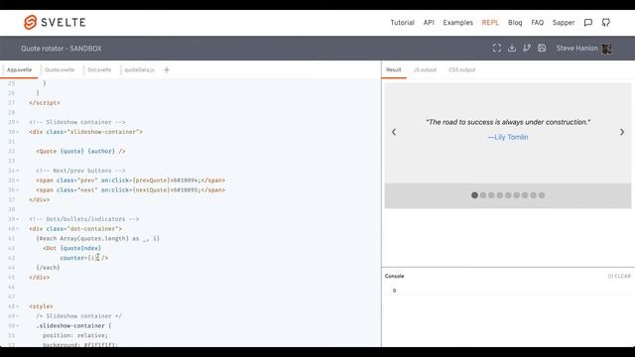Open the JS output tab
The height and width of the screenshot is (357, 635).
pos(425,69)
